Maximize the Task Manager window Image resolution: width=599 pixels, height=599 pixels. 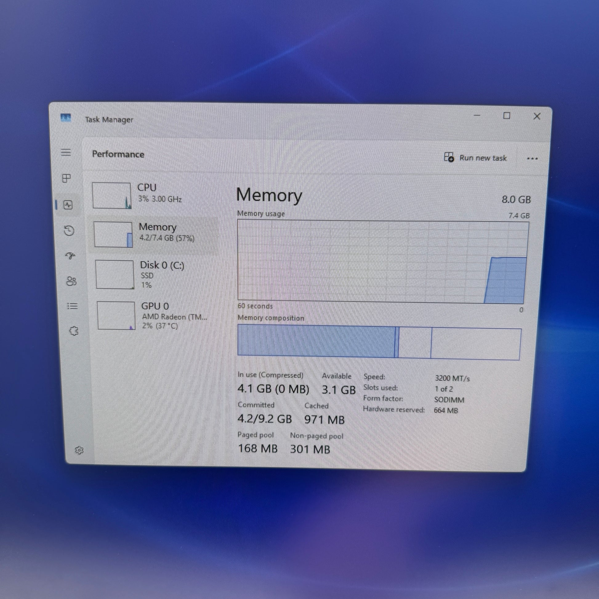click(x=507, y=116)
